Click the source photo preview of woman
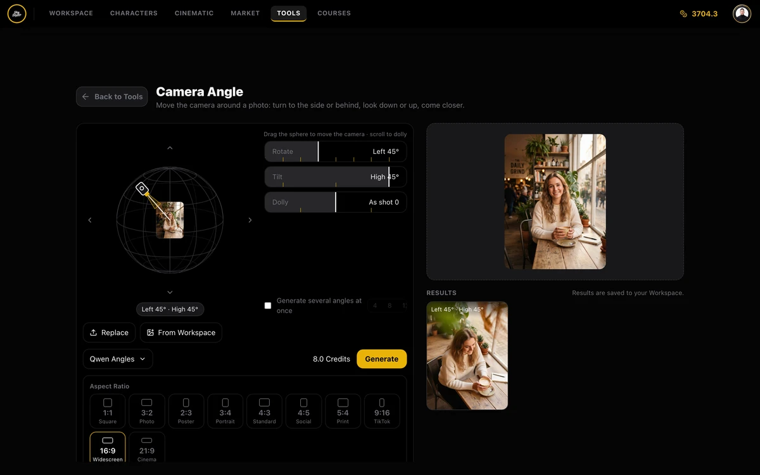Viewport: 760px width, 475px height. pos(555,201)
